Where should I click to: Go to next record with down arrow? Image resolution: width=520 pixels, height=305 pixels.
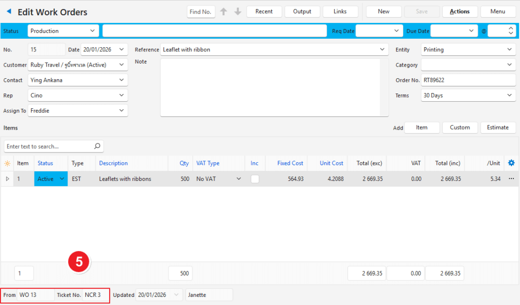point(237,12)
